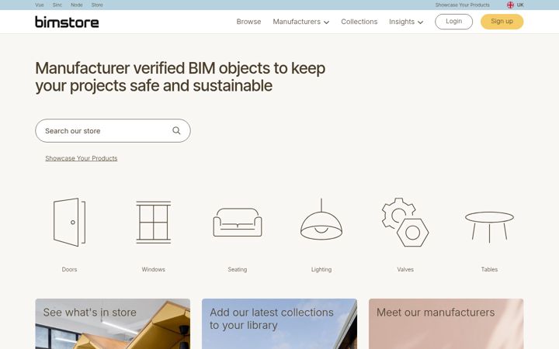Expand the Insights dropdown menu
Viewport: 559px width, 349px height.
click(x=406, y=22)
